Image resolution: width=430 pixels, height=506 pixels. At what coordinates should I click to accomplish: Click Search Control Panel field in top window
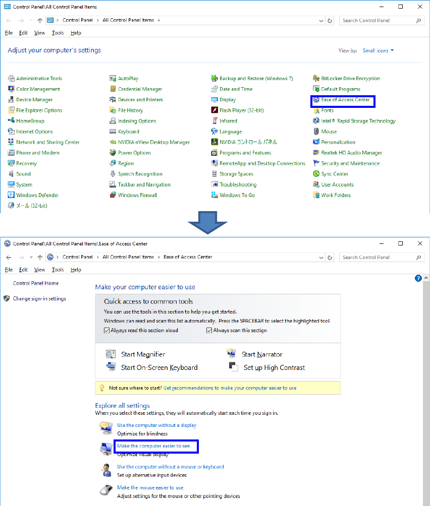382,20
